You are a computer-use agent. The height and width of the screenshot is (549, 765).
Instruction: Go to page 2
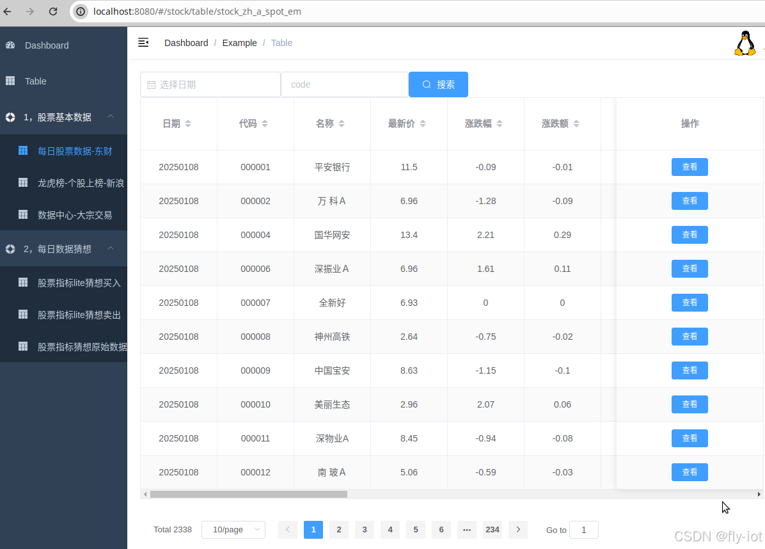click(x=339, y=529)
